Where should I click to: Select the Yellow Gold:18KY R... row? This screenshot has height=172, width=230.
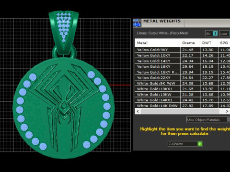click(183, 72)
